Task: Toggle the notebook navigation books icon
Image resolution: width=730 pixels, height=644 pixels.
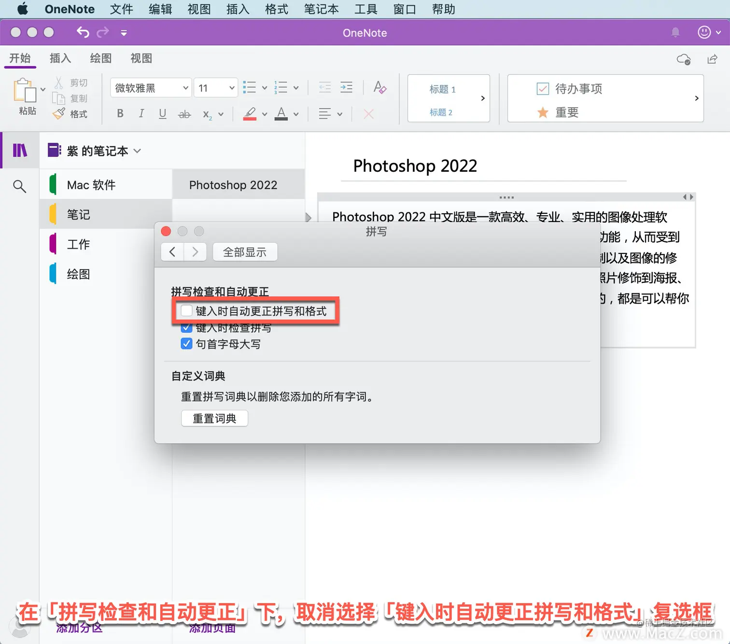Action: point(20,151)
